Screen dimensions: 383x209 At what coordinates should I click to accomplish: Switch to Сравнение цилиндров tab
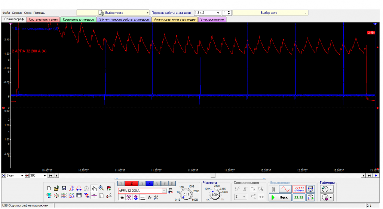pos(79,19)
